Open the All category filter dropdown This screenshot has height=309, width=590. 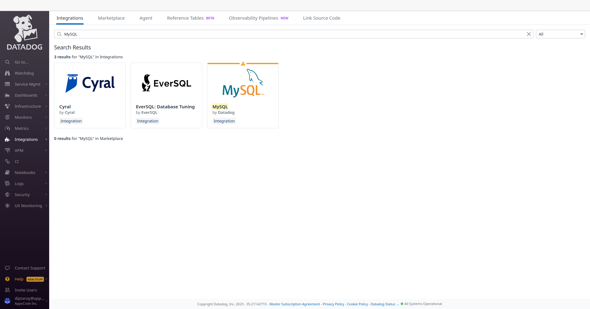(x=560, y=34)
